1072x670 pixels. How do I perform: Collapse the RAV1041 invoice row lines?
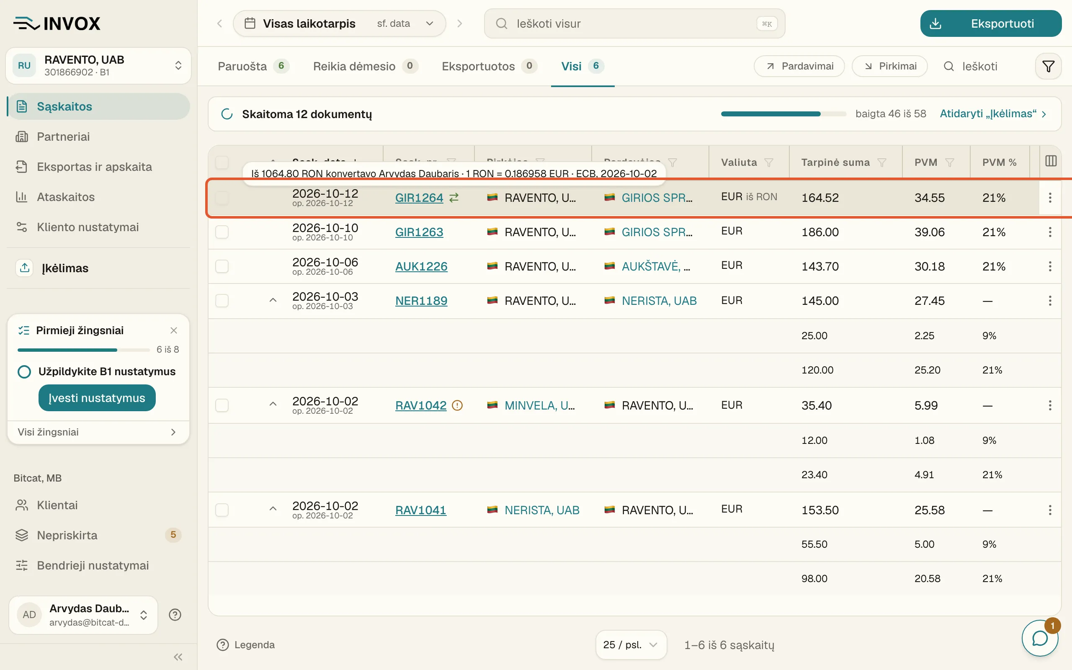[x=273, y=509]
